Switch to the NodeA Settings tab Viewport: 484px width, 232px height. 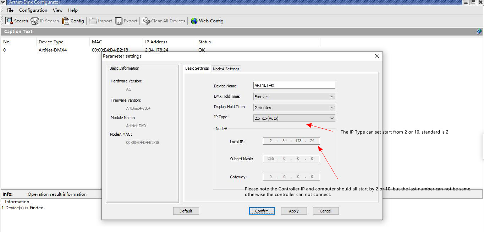[226, 69]
